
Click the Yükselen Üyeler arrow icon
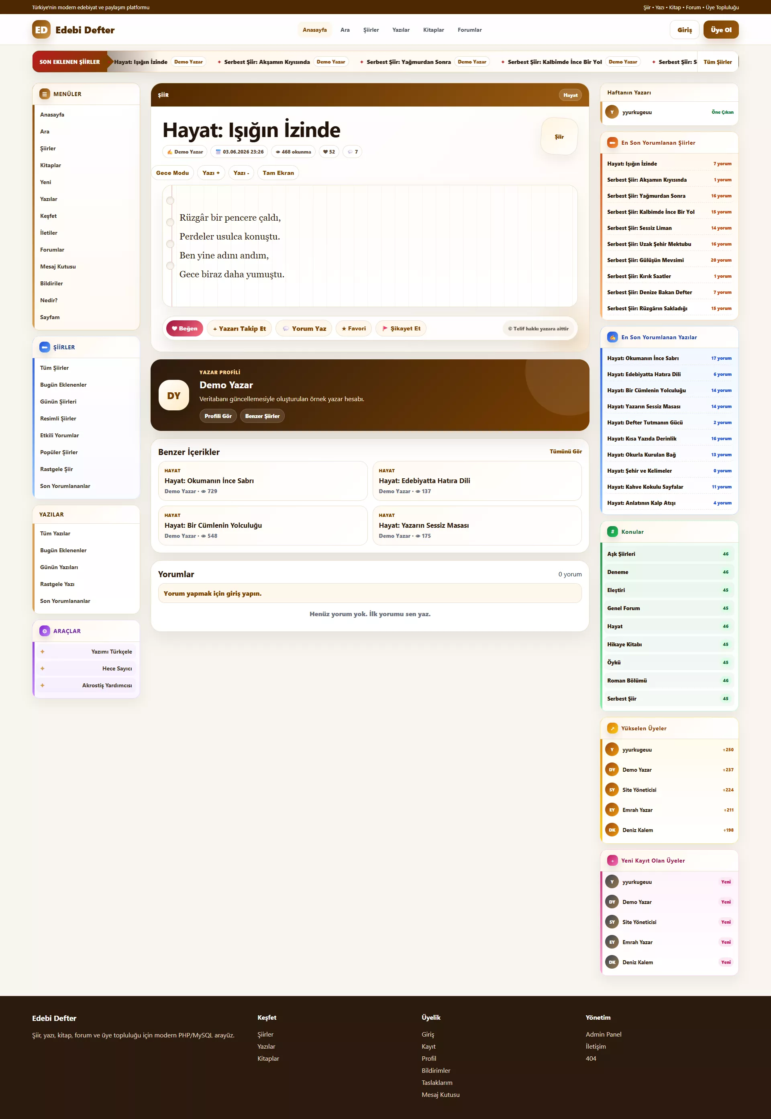click(x=612, y=728)
